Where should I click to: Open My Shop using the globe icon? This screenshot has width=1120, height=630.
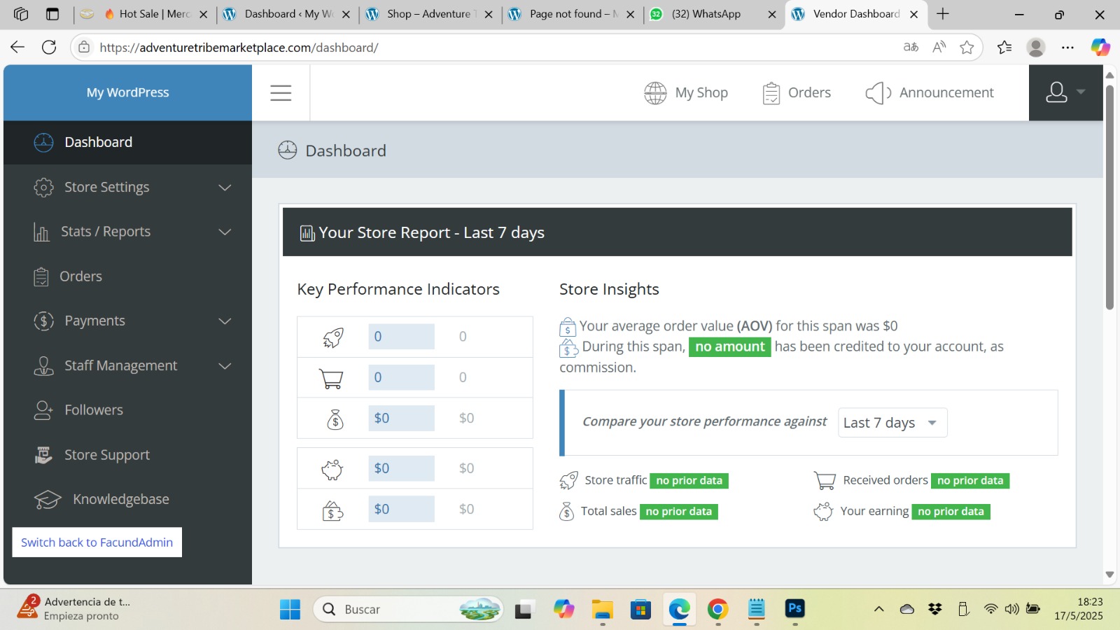[655, 92]
